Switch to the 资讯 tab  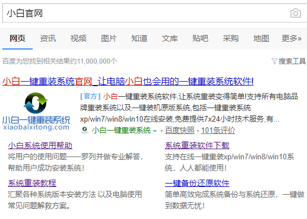pyautogui.click(x=48, y=38)
